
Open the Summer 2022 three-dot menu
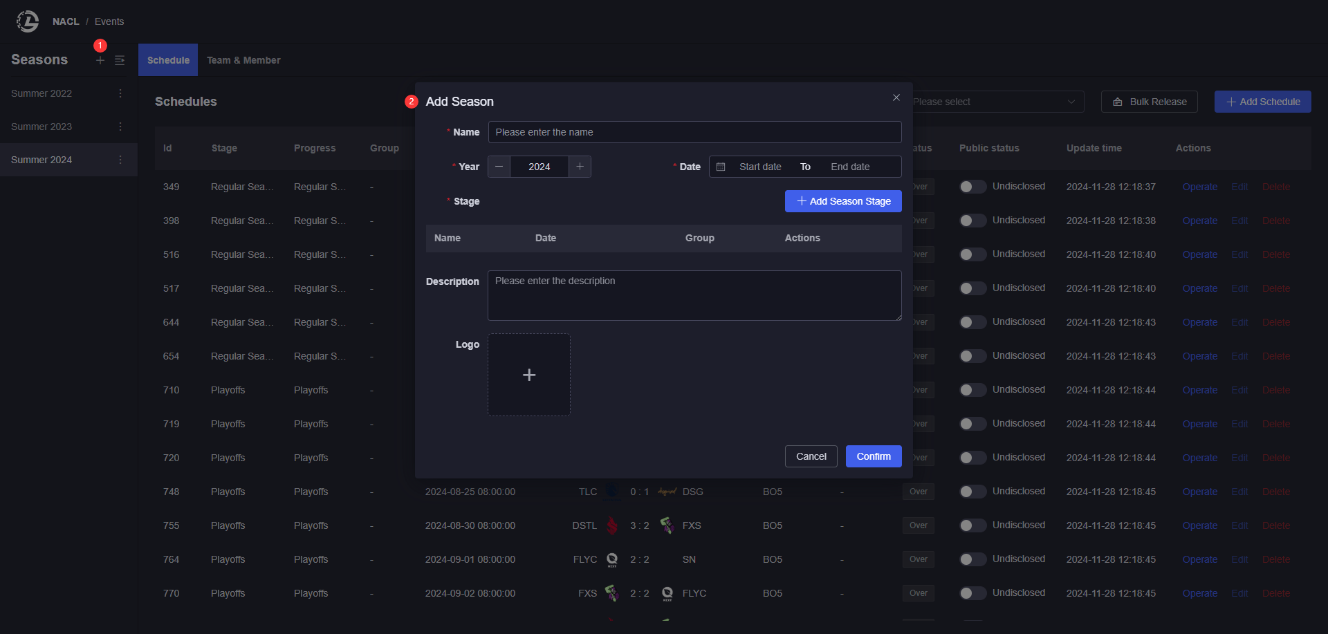(120, 93)
